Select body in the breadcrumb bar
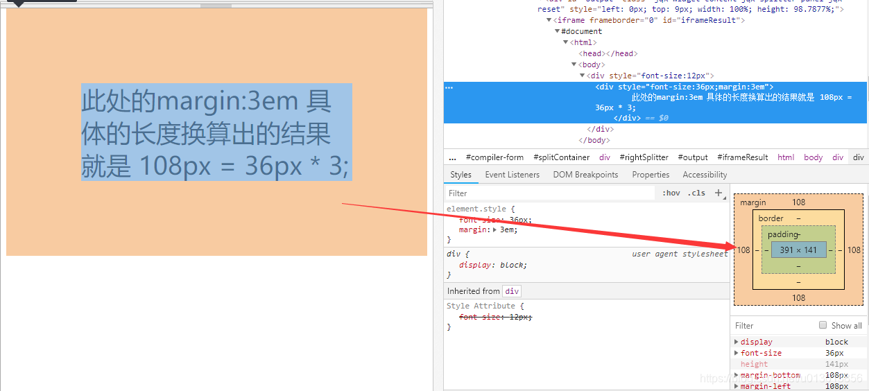 (x=814, y=157)
